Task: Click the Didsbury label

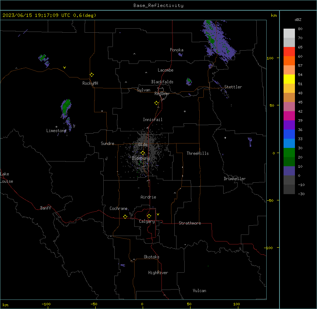Action: tap(141, 158)
